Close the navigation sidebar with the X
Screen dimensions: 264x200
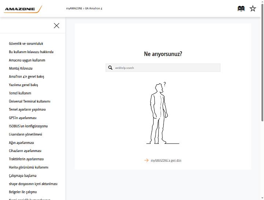(x=56, y=26)
